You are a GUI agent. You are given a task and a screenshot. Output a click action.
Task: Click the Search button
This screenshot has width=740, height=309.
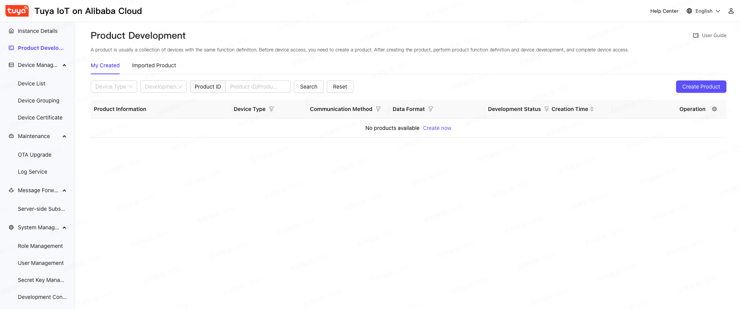309,87
